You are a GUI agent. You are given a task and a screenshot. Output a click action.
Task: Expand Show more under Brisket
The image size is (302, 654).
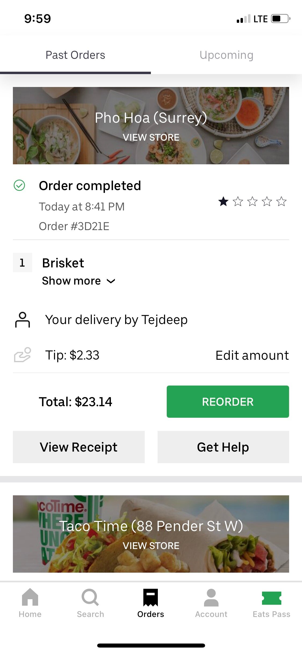point(78,281)
